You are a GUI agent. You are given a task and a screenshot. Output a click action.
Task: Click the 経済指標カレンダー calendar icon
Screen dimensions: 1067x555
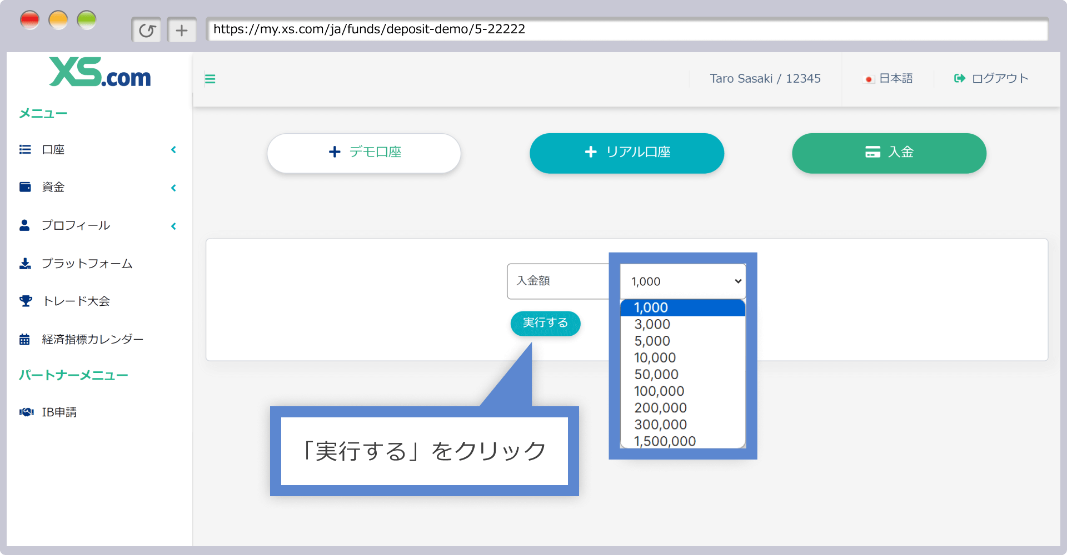(x=24, y=339)
